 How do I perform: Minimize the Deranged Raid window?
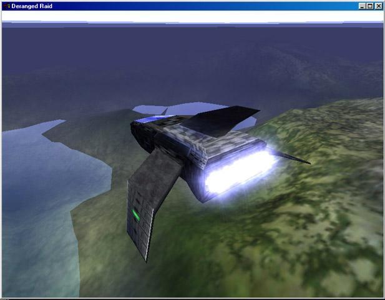pyautogui.click(x=362, y=6)
